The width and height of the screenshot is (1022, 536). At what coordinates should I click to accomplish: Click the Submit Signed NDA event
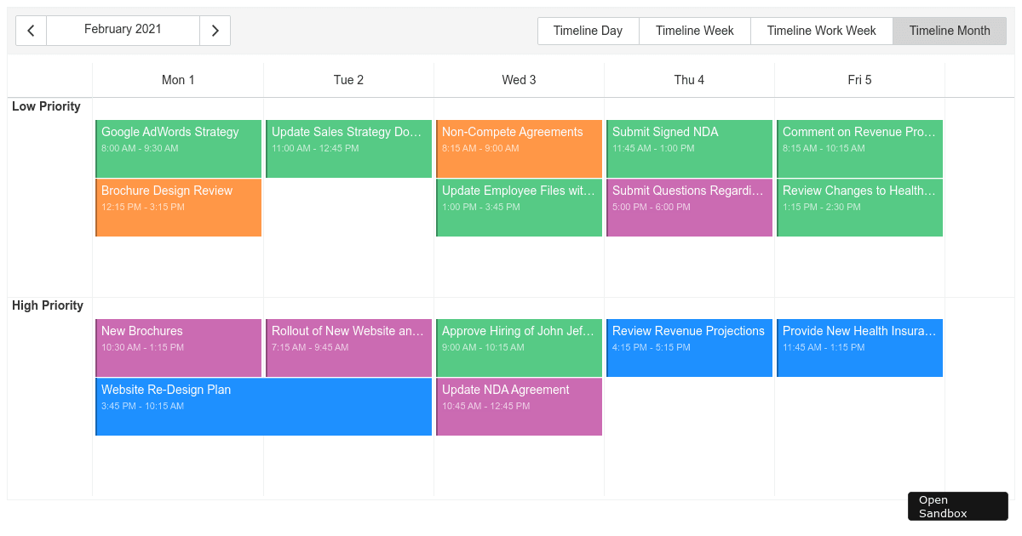pyautogui.click(x=689, y=148)
